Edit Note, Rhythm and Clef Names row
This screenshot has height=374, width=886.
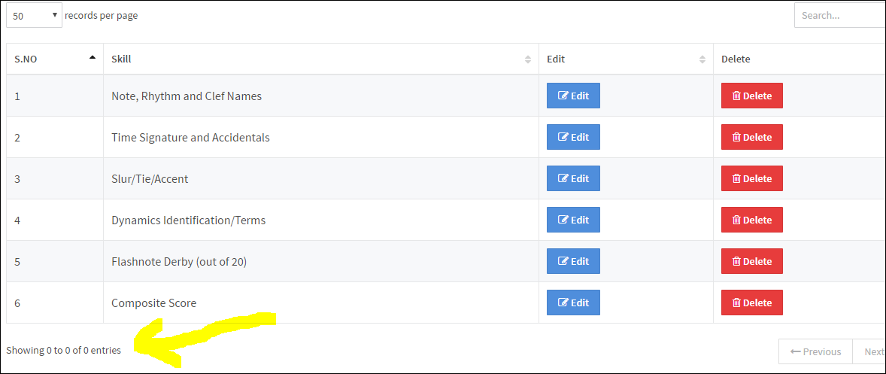pyautogui.click(x=573, y=96)
